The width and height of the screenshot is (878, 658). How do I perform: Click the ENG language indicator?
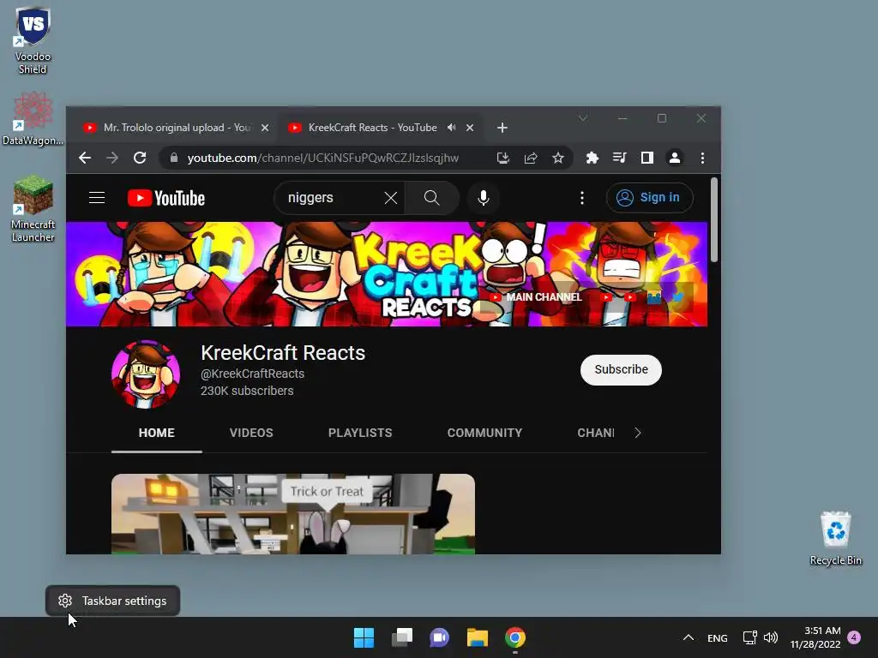[x=718, y=637]
